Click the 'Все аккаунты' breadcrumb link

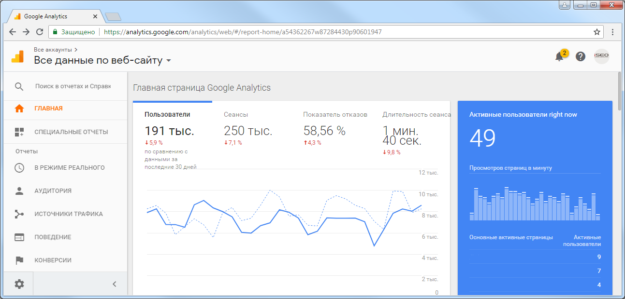point(53,50)
